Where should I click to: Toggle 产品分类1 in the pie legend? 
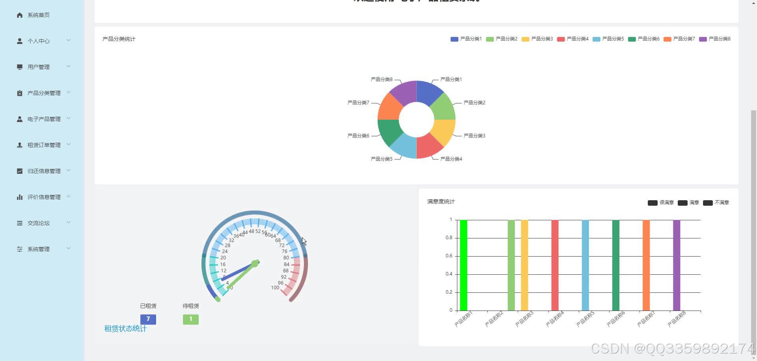pos(466,39)
